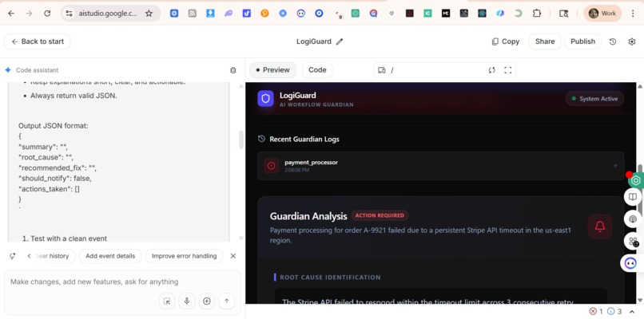This screenshot has height=319, width=644.
Task: Go back using the browser back arrow
Action: pos(11,14)
